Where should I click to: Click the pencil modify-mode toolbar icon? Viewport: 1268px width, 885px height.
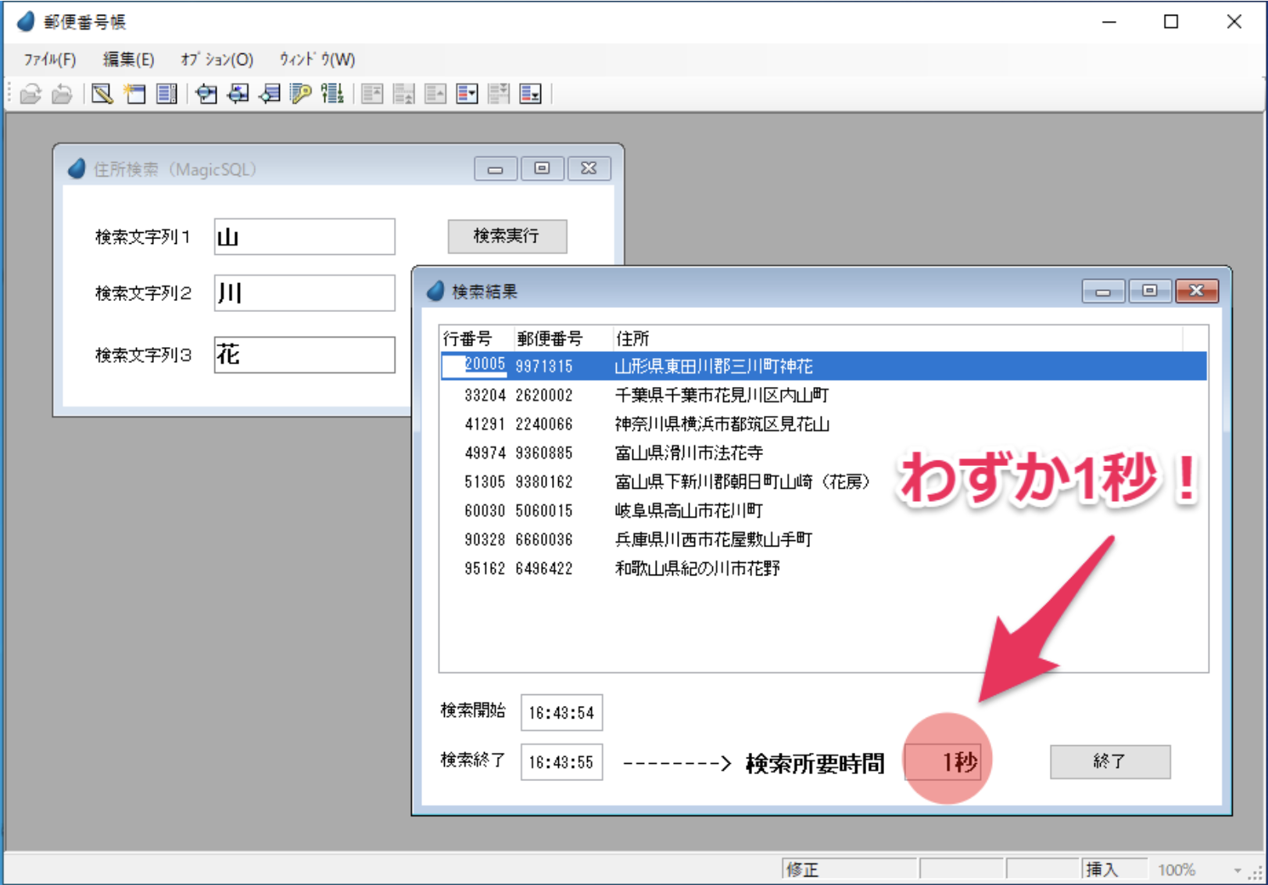point(102,95)
